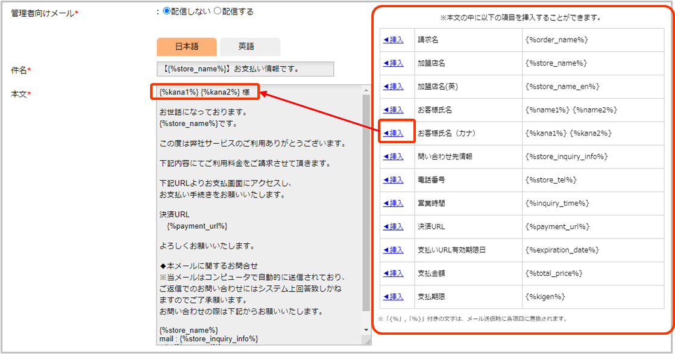
Task: Select the 配信する radio button
Action: click(218, 11)
